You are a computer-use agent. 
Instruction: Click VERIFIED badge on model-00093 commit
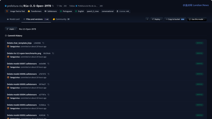point(199,105)
